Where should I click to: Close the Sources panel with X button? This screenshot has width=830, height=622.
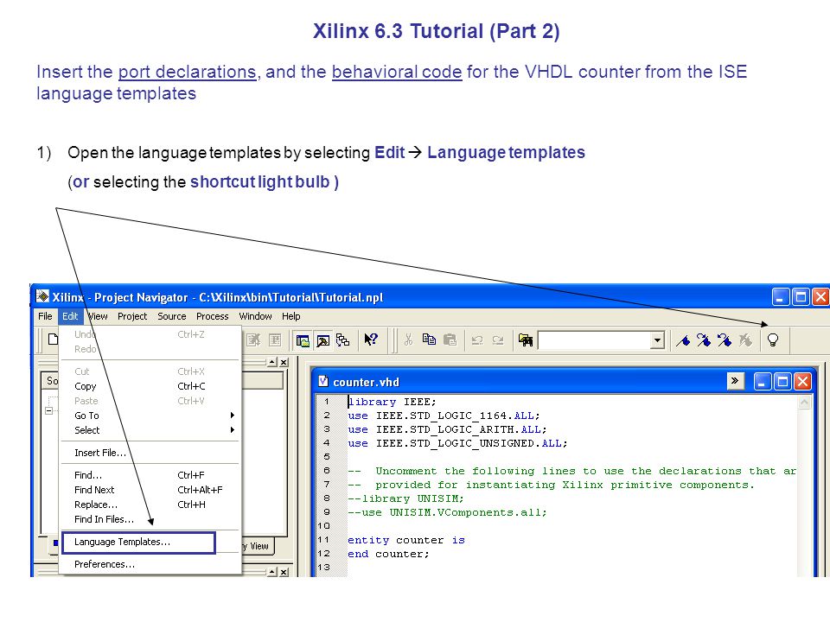click(284, 362)
